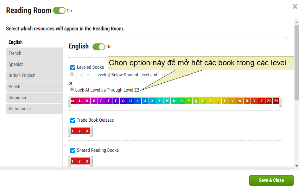Image resolution: width=299 pixels, height=192 pixels.
Task: Select the level M badge
Action: click(167, 101)
